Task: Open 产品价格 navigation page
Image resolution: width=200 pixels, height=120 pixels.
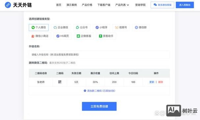Action: pyautogui.click(x=87, y=5)
